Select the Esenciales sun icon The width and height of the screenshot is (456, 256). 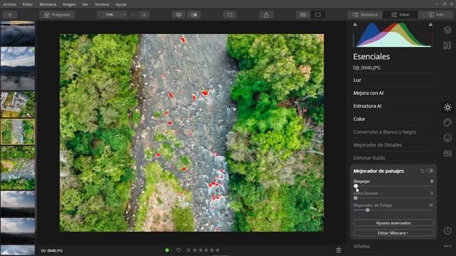[447, 107]
